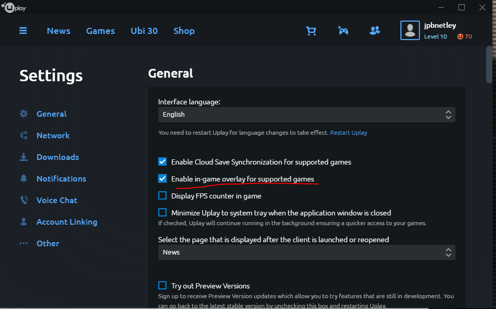The height and width of the screenshot is (309, 496).
Task: Check Minimize Uplay to system tray option
Action: (x=162, y=212)
